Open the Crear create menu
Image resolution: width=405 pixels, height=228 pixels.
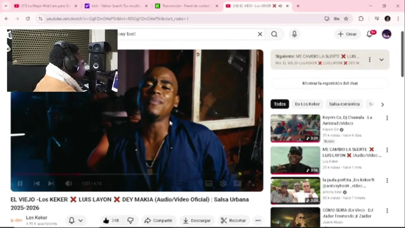coord(347,34)
